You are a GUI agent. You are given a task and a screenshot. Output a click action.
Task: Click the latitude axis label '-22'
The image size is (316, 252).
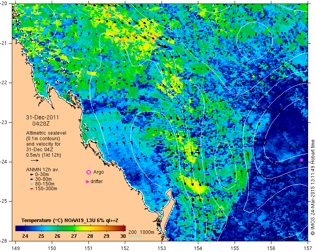pyautogui.click(x=4, y=83)
